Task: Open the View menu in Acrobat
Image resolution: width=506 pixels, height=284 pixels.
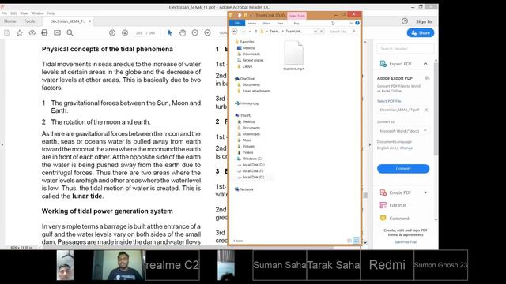Action: click(24, 13)
